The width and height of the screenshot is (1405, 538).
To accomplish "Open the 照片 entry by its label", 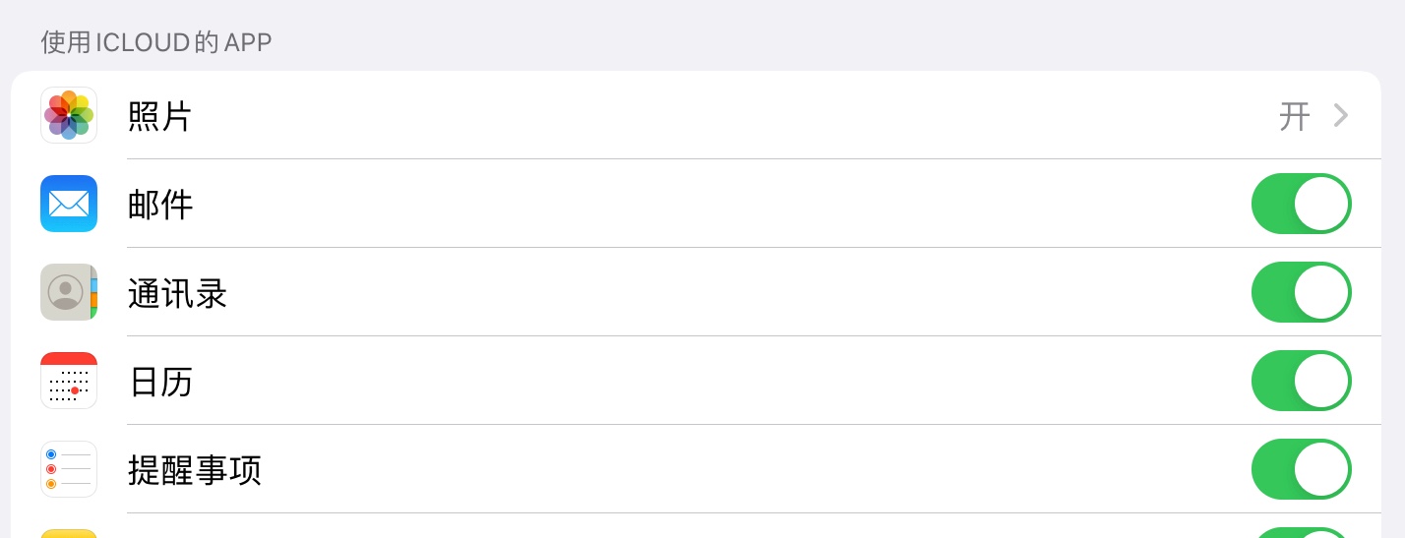I will [x=159, y=116].
